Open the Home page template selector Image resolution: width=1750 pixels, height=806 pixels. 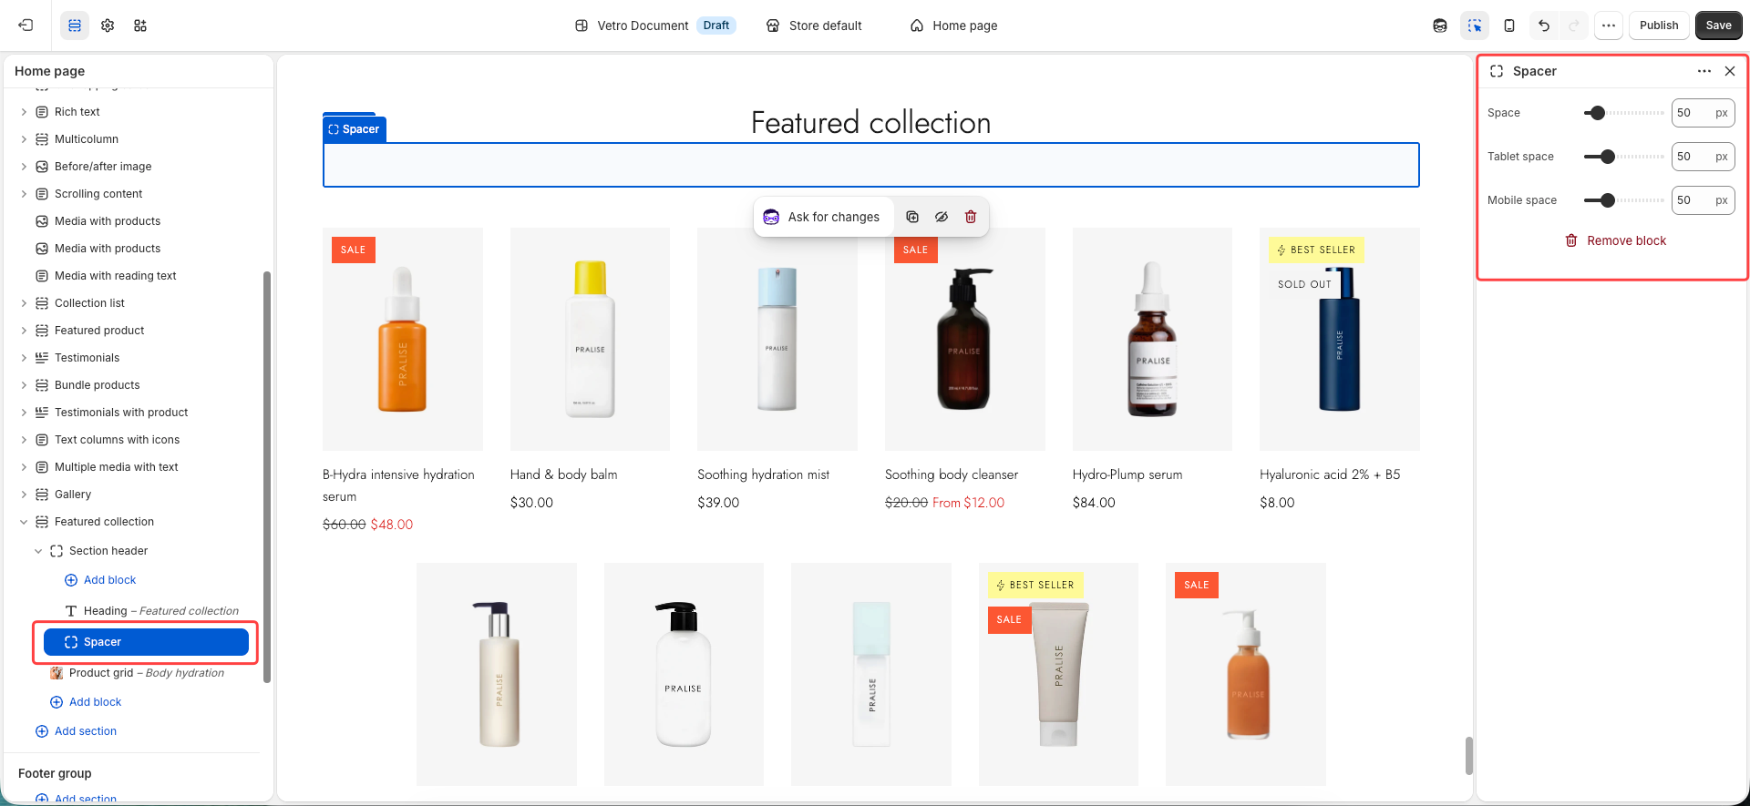point(953,26)
